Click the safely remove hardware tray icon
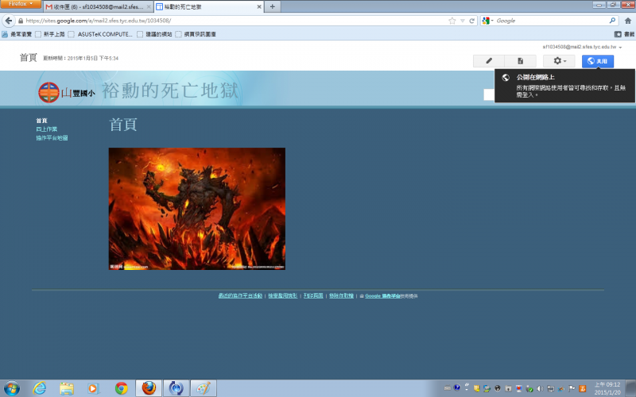The width and height of the screenshot is (636, 397). pyautogui.click(x=529, y=388)
